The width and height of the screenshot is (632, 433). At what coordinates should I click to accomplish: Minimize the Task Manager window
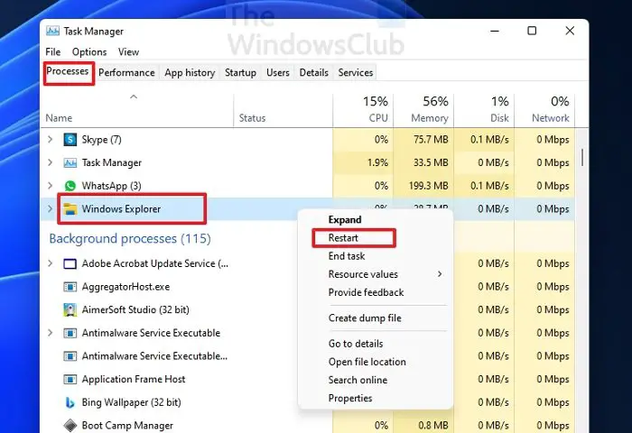click(495, 31)
